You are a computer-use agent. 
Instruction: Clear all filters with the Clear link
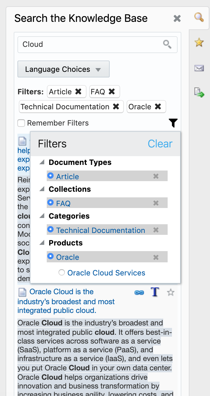(x=160, y=144)
